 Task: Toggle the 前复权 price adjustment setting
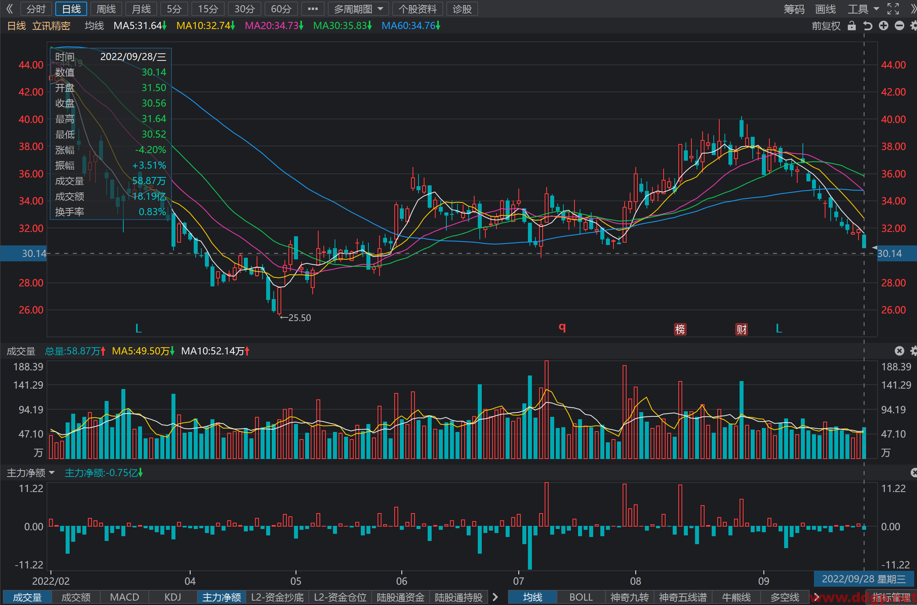point(826,26)
